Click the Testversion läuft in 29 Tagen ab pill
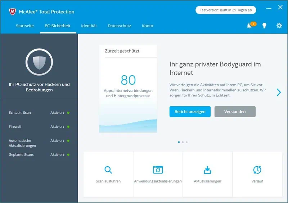This screenshot has height=203, width=288. (x=226, y=10)
